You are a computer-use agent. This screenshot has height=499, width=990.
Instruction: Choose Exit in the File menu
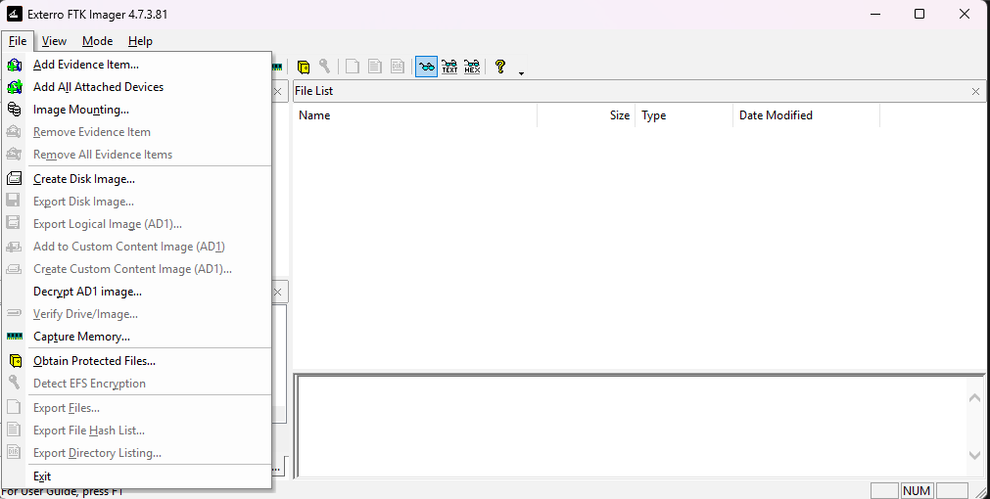coord(42,476)
